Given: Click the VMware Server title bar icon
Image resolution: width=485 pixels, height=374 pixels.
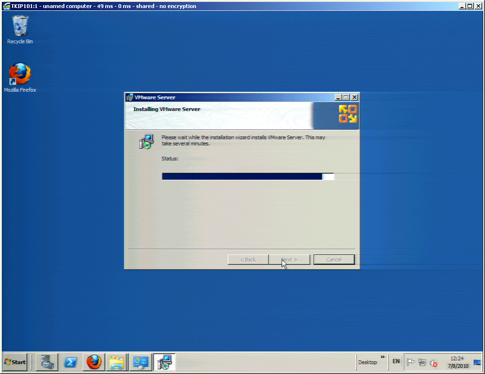Looking at the screenshot, I should tap(130, 97).
